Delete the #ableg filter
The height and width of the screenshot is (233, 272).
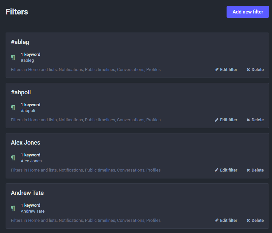[255, 70]
